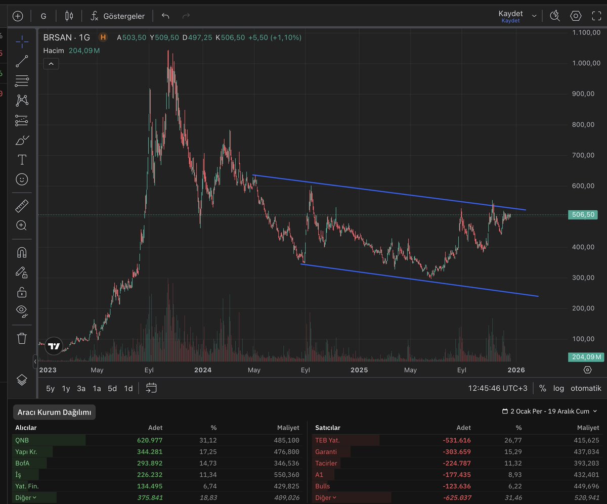
Task: Open the go to date calendar icon
Action: 151,388
